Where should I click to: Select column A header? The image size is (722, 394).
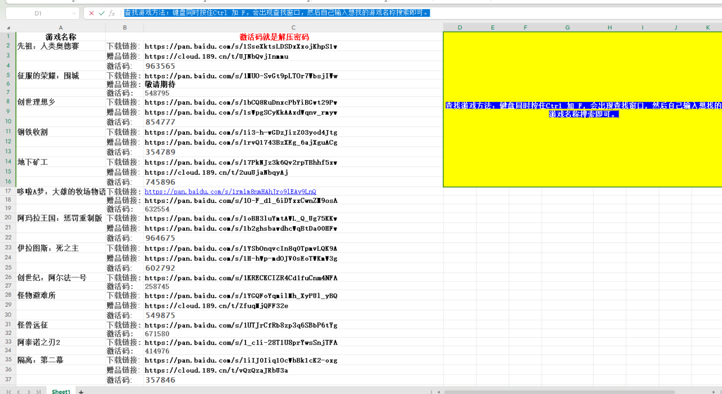click(61, 28)
